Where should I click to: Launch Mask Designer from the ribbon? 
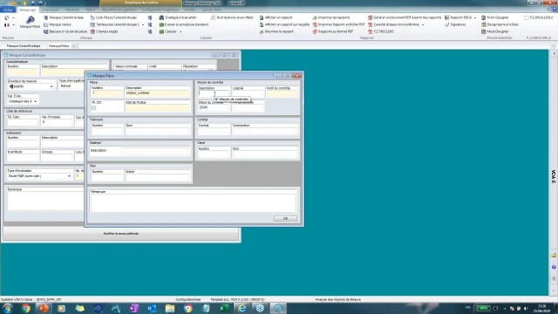[495, 31]
